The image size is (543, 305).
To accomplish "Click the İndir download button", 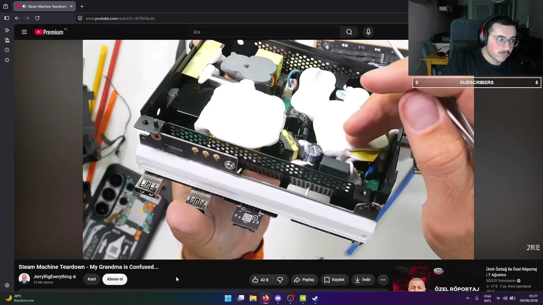I will pos(363,280).
